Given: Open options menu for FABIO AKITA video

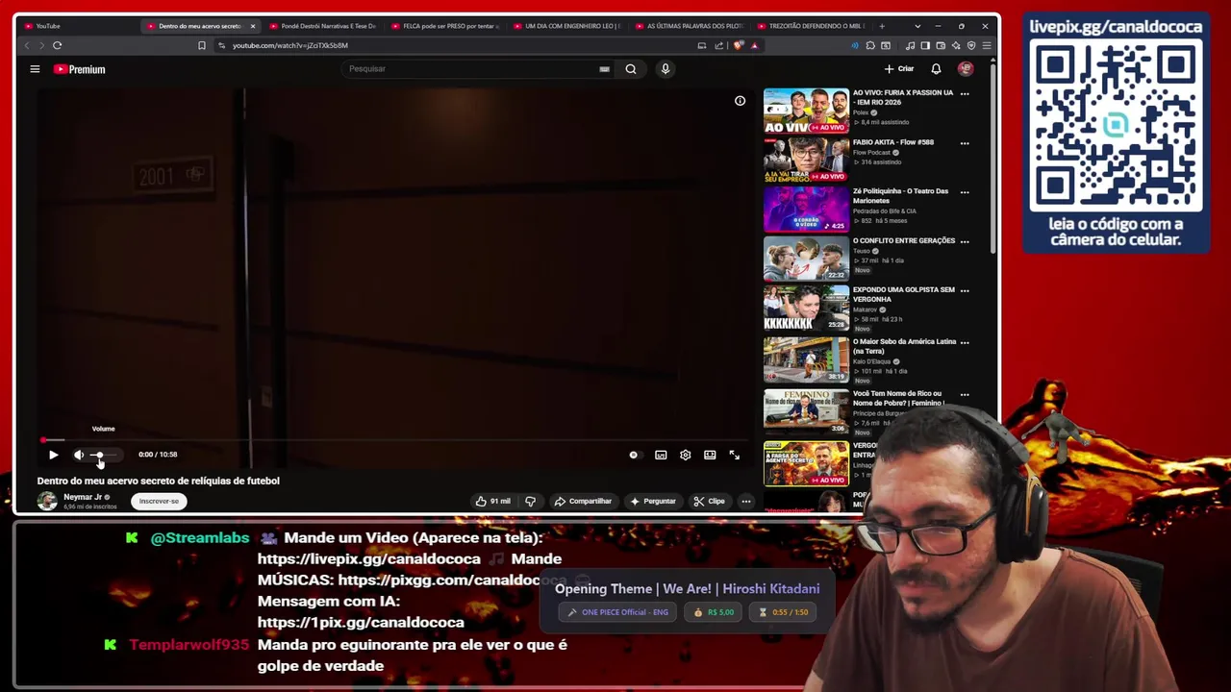Looking at the screenshot, I should click(x=965, y=143).
